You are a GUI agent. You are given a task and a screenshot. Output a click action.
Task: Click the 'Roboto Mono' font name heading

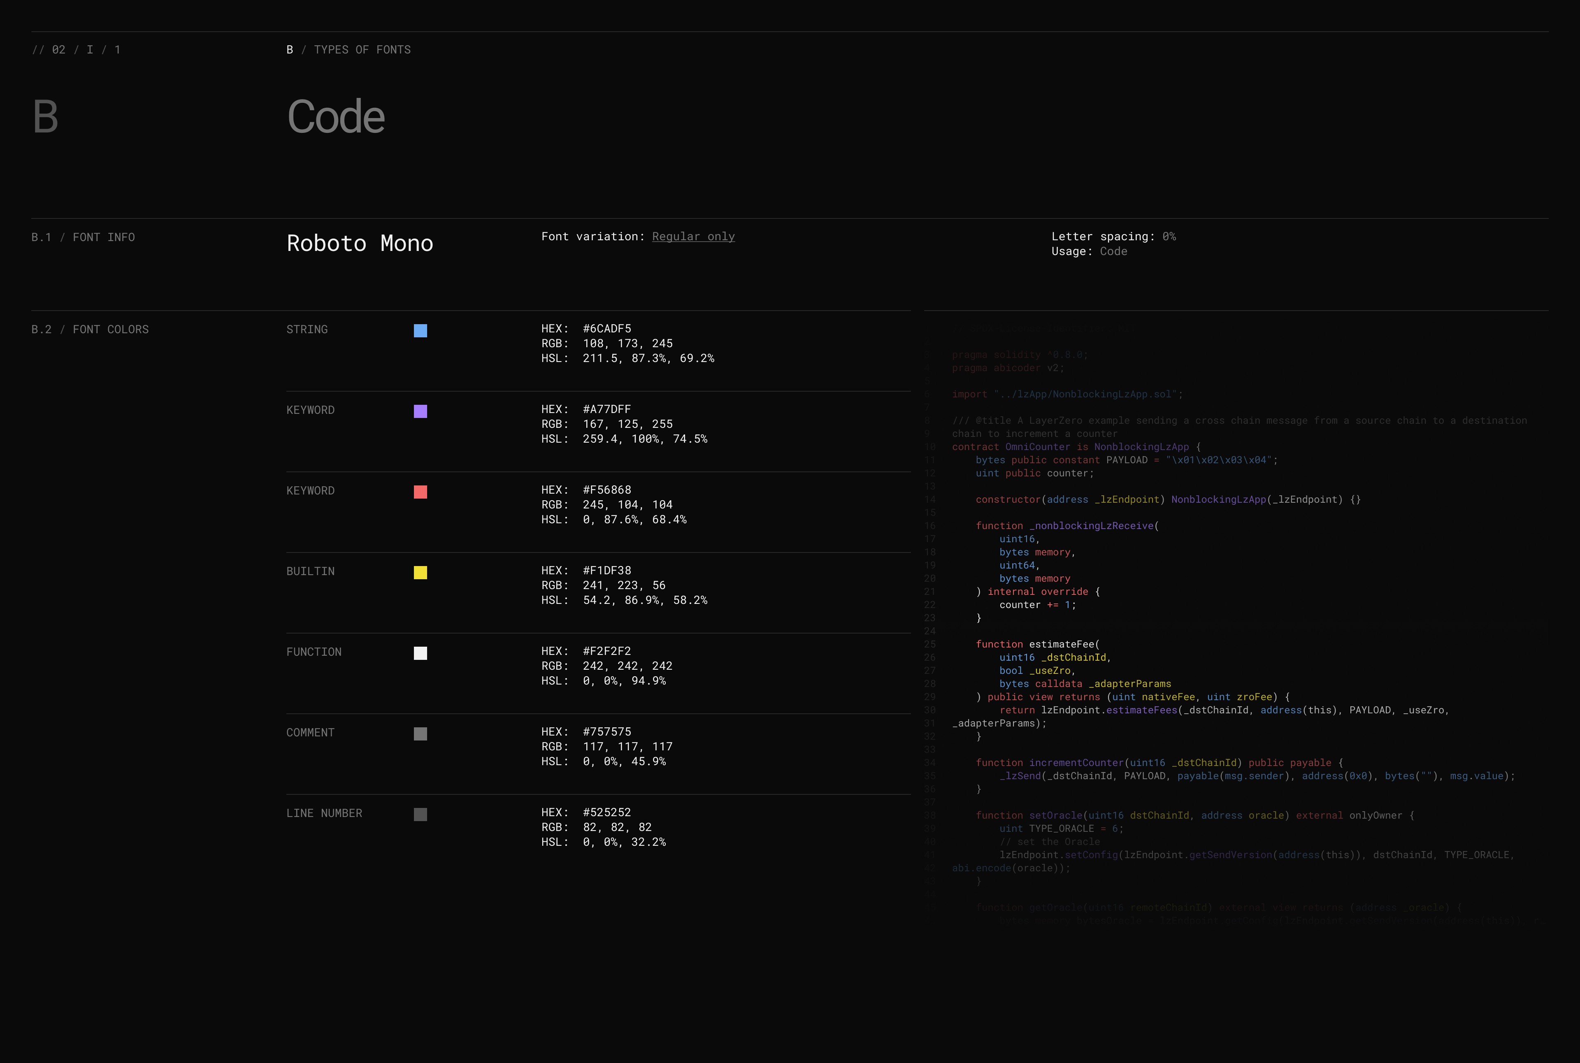(x=359, y=244)
